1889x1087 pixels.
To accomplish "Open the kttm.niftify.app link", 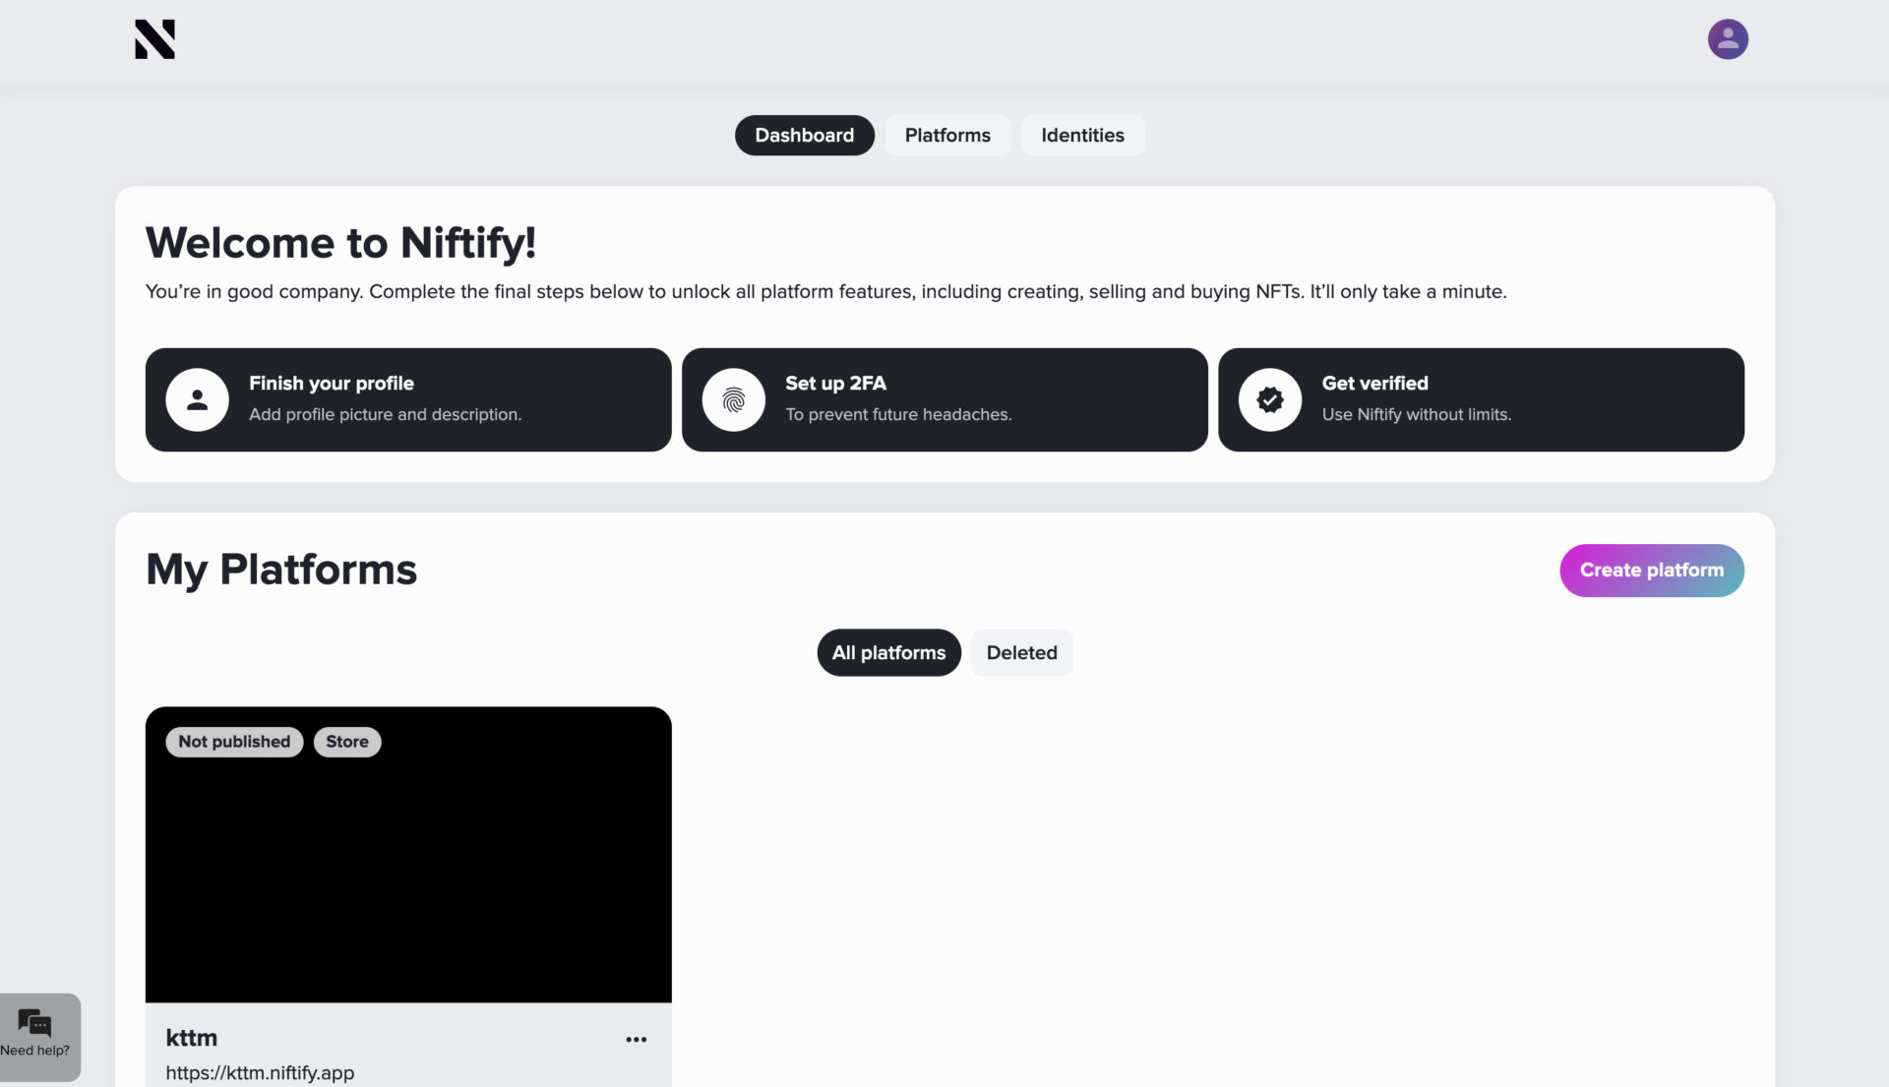I will (x=260, y=1072).
